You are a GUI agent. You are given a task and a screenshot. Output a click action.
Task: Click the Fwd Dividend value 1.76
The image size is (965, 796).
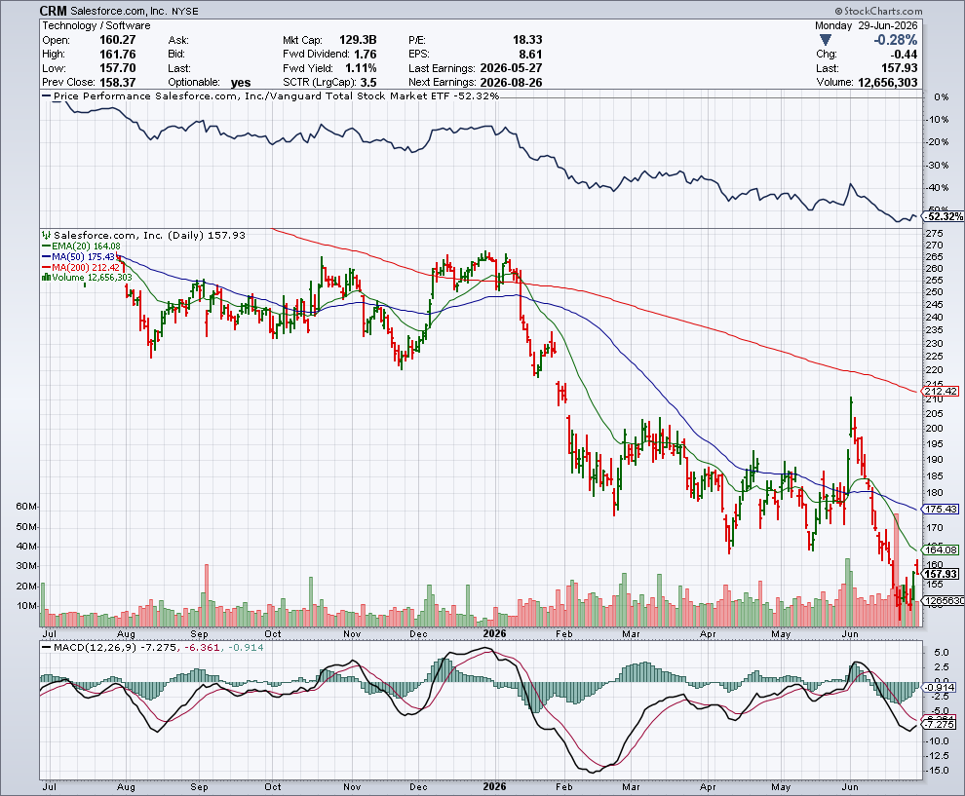[365, 55]
